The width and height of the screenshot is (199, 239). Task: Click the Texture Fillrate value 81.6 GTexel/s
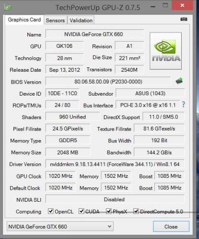tap(159, 129)
